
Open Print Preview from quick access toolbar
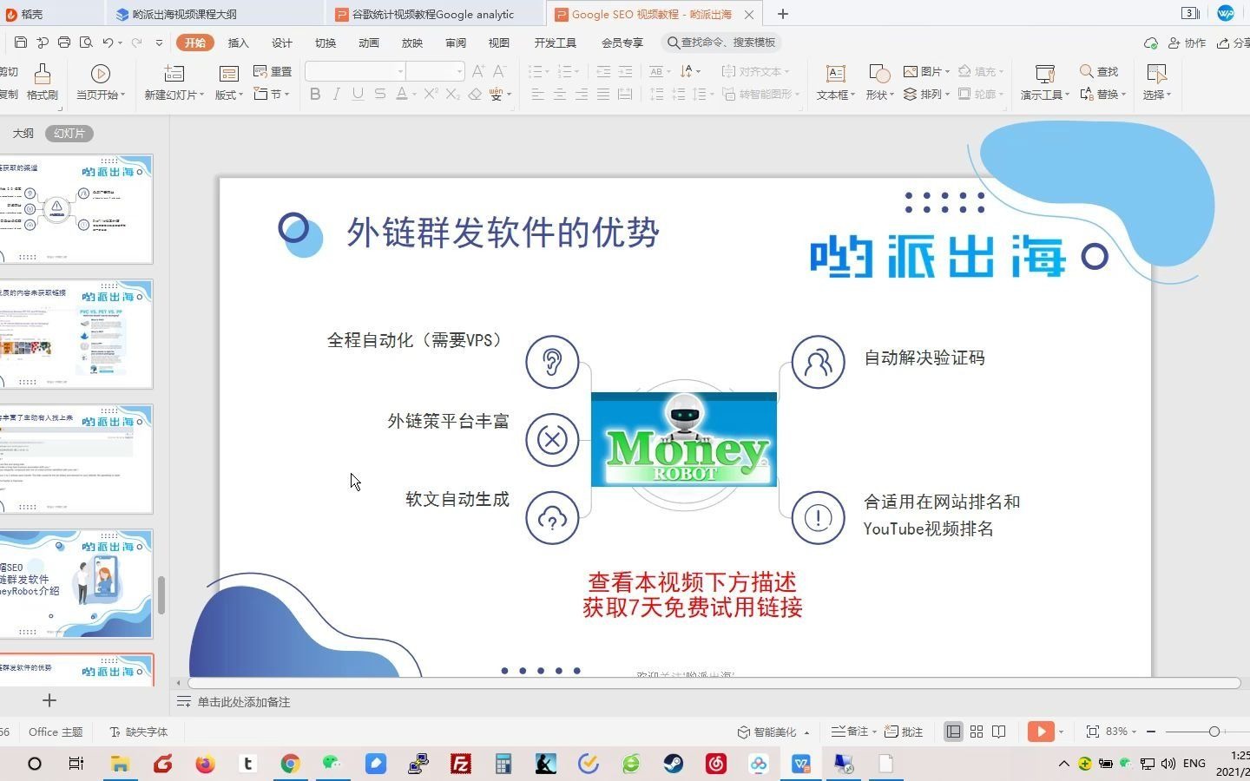(86, 43)
